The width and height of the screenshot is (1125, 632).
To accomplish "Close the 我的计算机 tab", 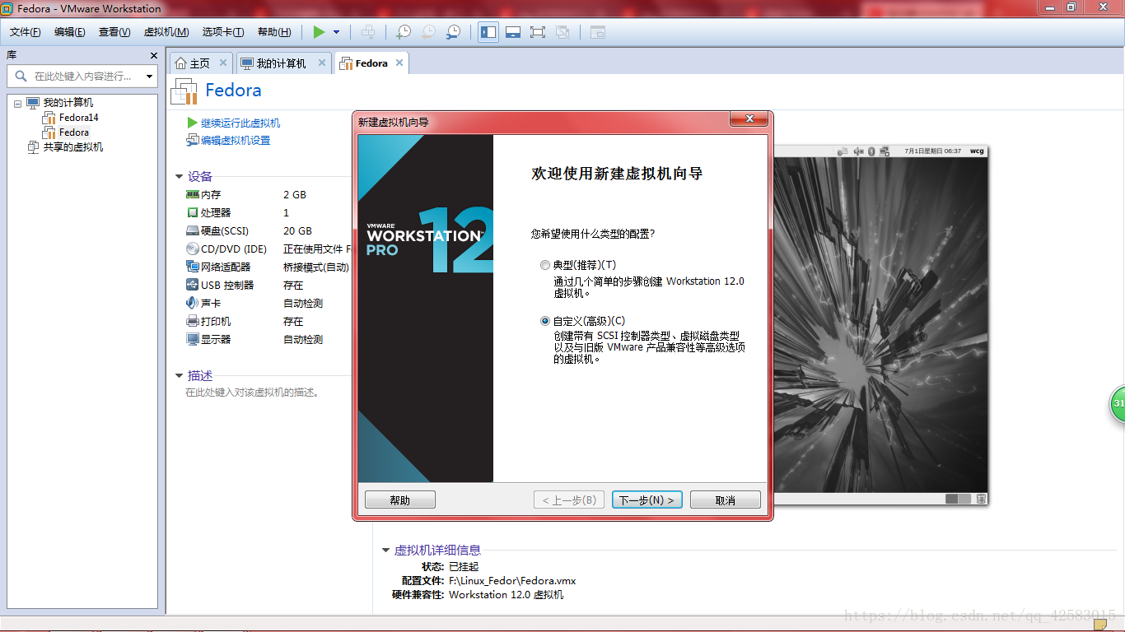I will [322, 63].
